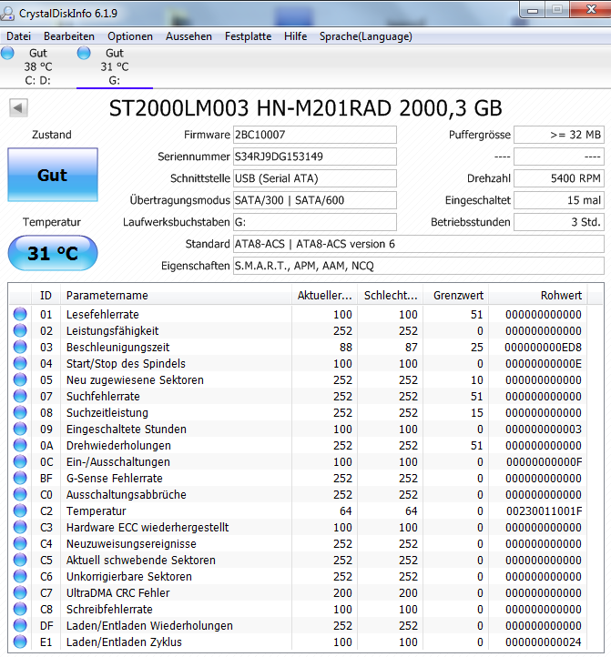Click the status icon for Laden/Entladen Zyklus
The height and width of the screenshot is (657, 611).
pyautogui.click(x=20, y=642)
